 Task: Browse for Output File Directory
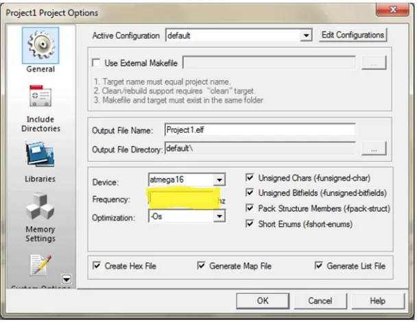pyautogui.click(x=374, y=148)
